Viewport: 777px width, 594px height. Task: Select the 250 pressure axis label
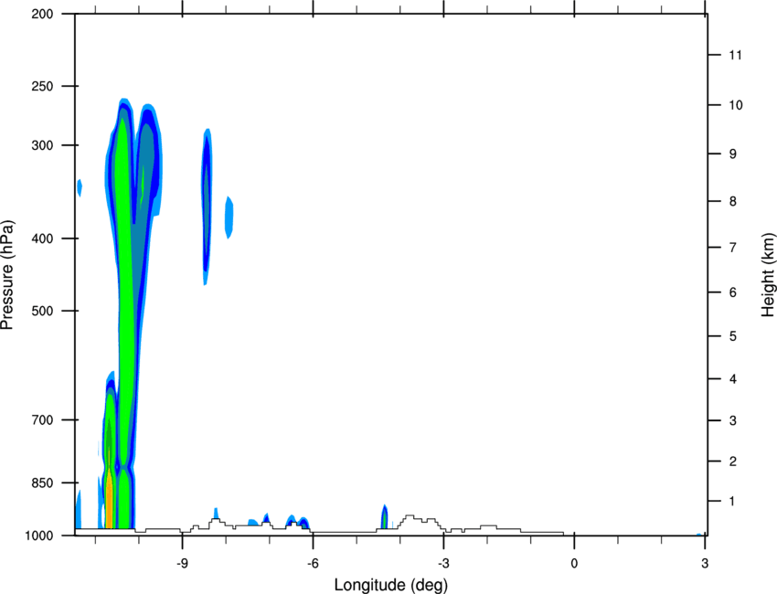click(x=42, y=86)
